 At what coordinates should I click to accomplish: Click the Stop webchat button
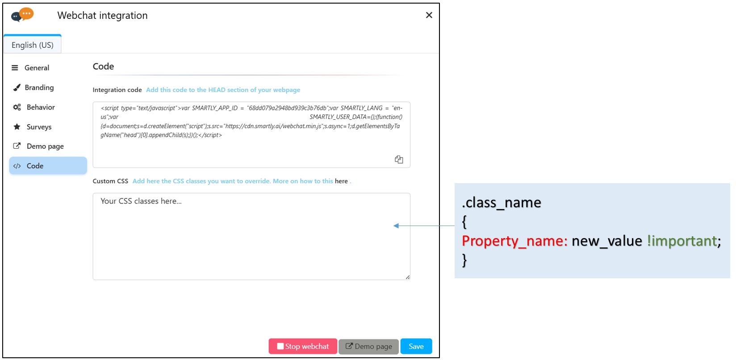pyautogui.click(x=303, y=346)
